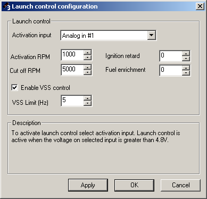
Task: Click the VSS Limit (Hz) label
Action: coord(30,103)
